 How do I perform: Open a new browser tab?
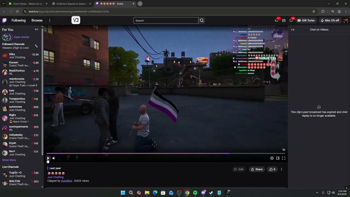140,4
